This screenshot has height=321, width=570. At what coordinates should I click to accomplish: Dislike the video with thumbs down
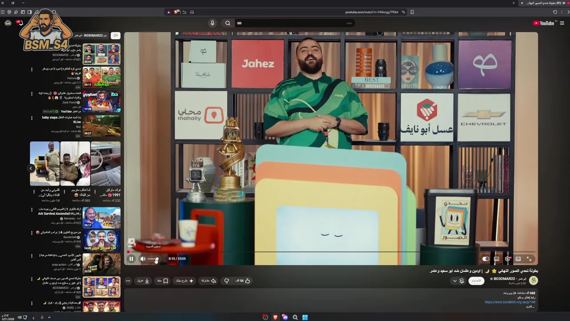(227, 281)
